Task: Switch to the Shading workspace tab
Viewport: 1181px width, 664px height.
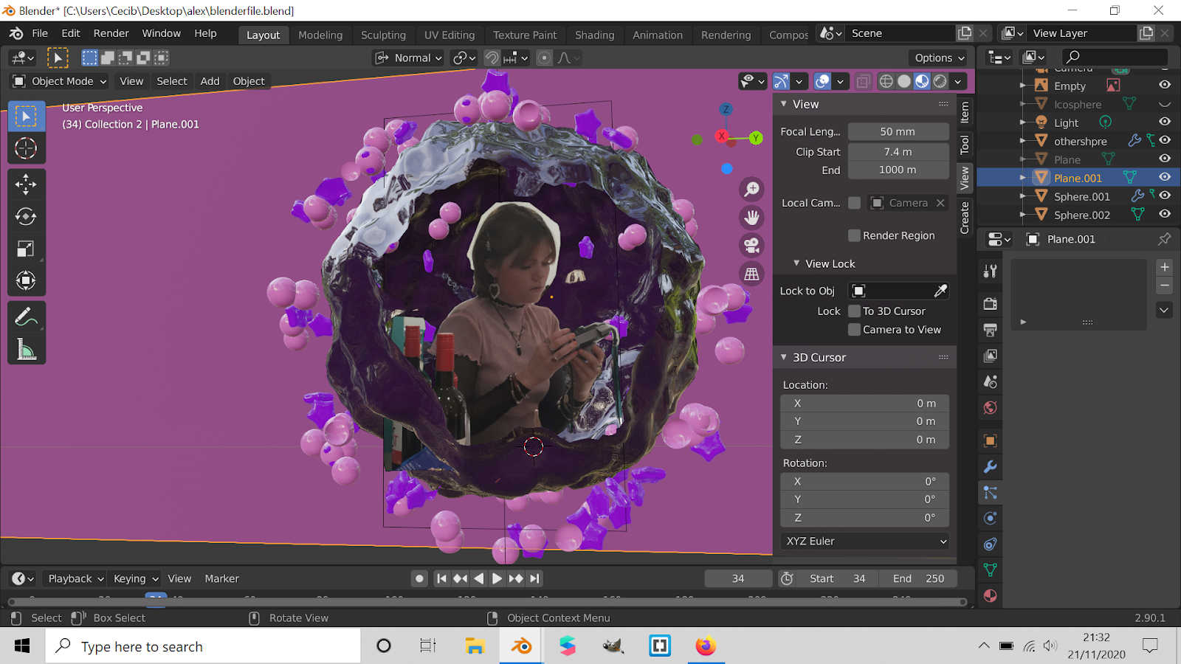Action: tap(594, 35)
